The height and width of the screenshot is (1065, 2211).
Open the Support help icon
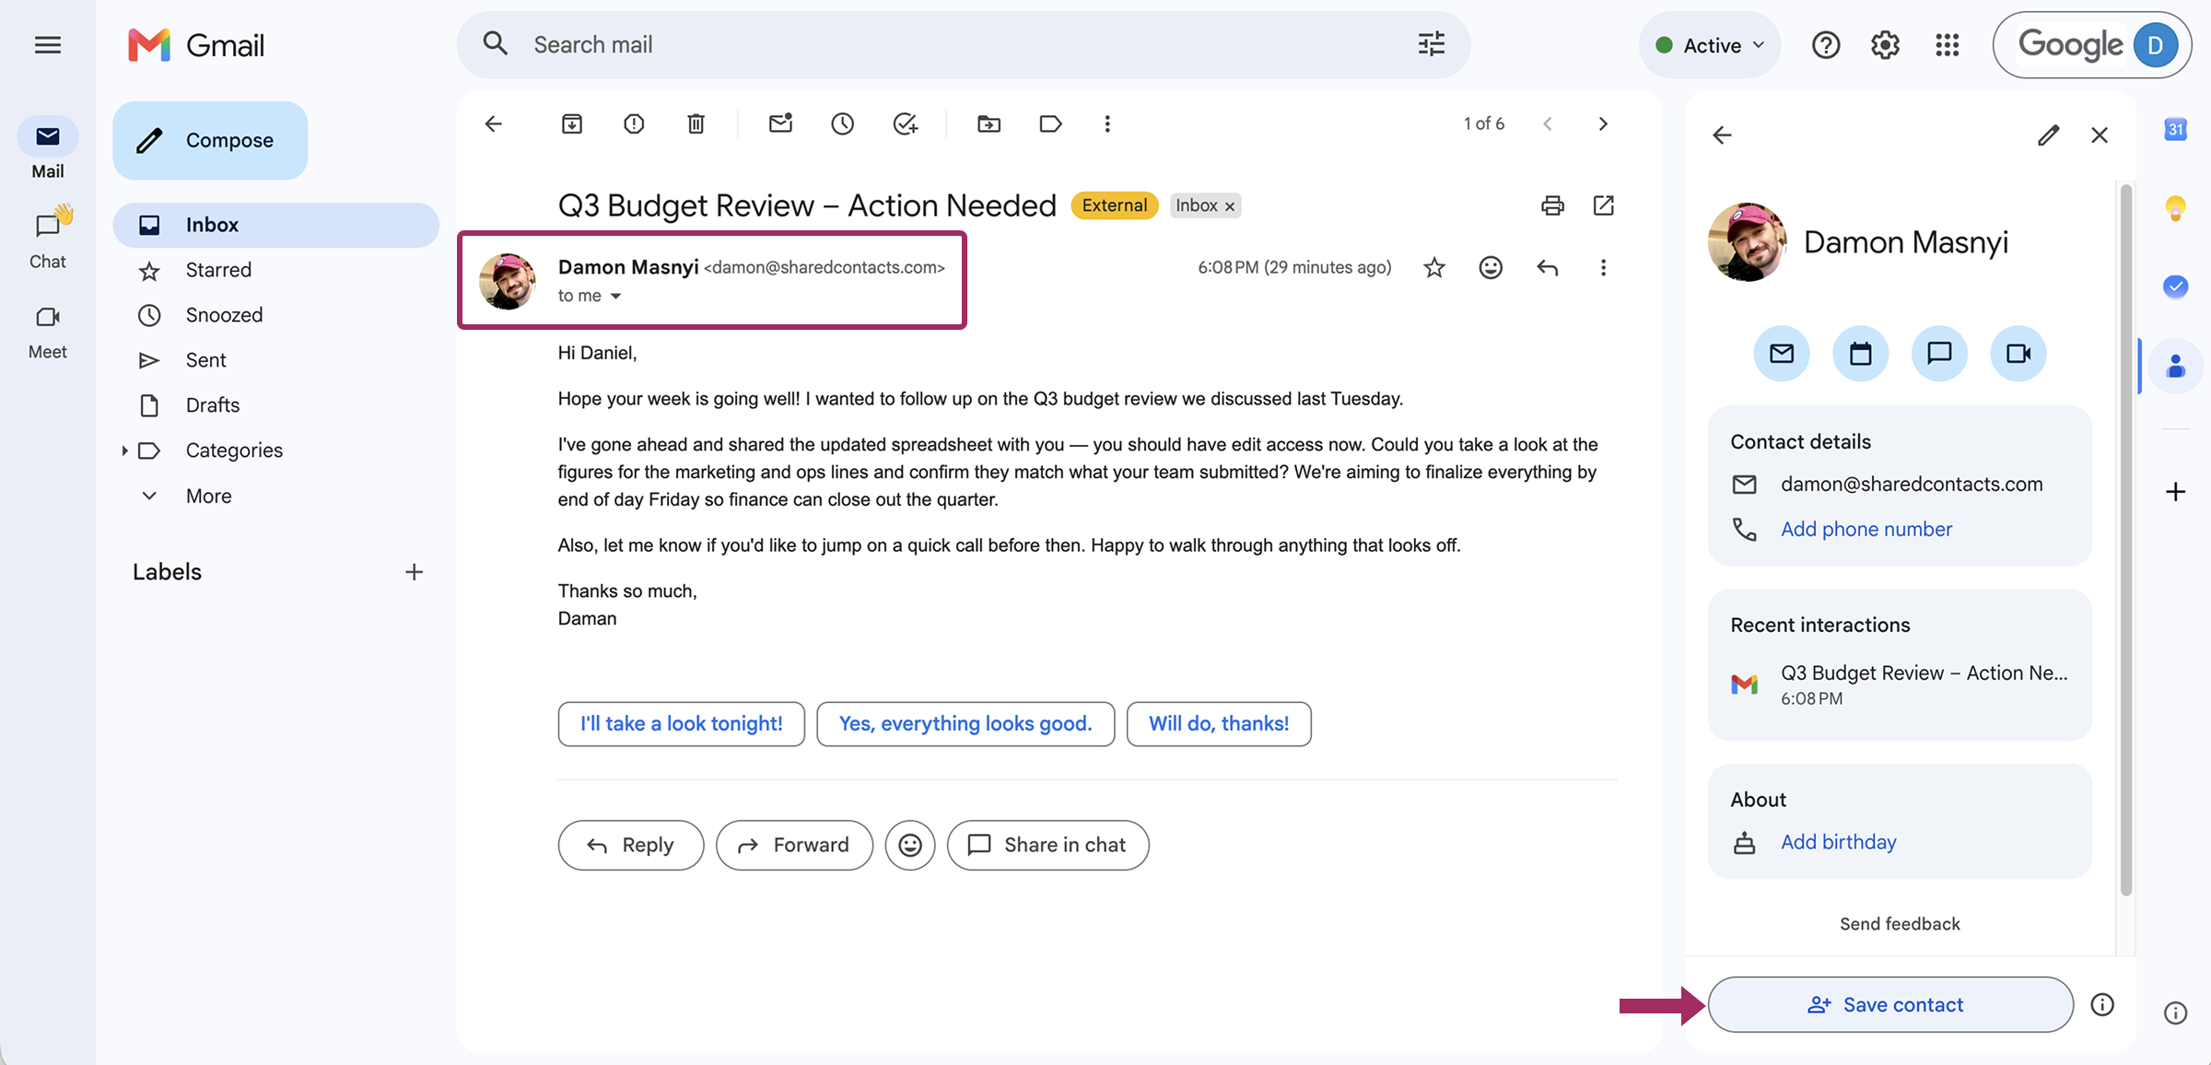(1825, 45)
